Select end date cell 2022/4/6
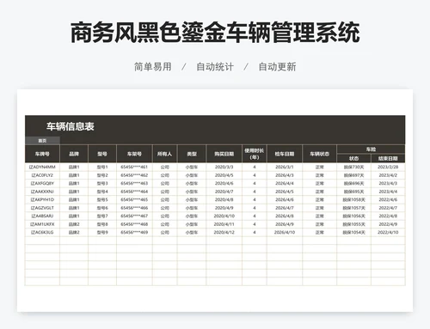 tap(388, 199)
